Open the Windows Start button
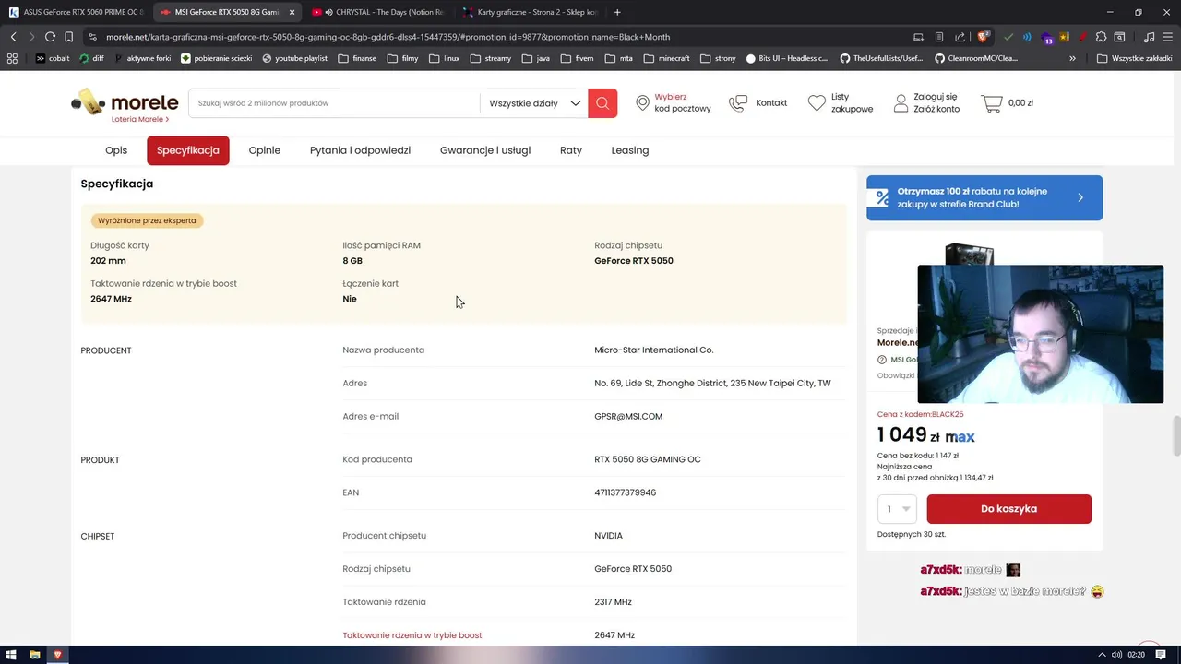1181x664 pixels. click(x=11, y=655)
